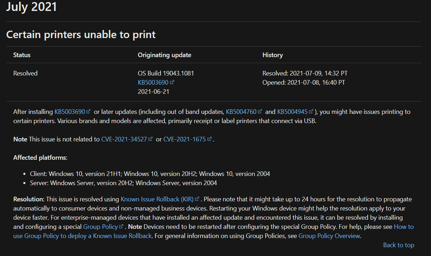This screenshot has width=431, height=256.
Task: Click the July 2021 section heading
Action: [x=31, y=7]
